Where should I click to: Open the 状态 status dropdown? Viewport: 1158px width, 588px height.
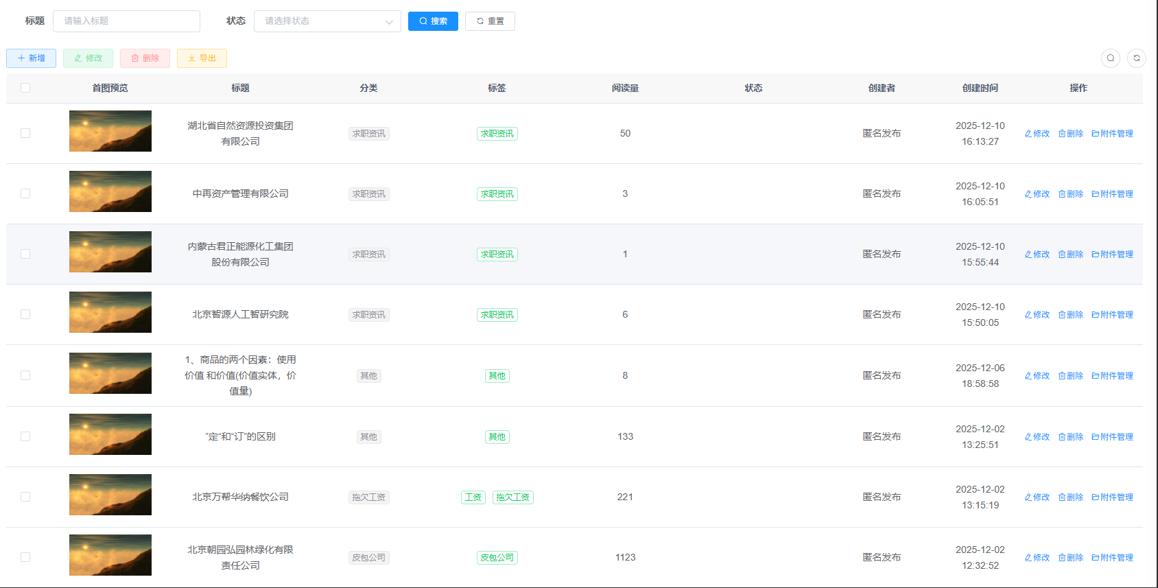tap(327, 21)
